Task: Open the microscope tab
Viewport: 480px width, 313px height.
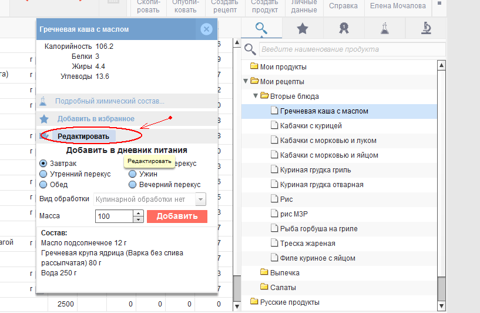Action: click(x=427, y=28)
